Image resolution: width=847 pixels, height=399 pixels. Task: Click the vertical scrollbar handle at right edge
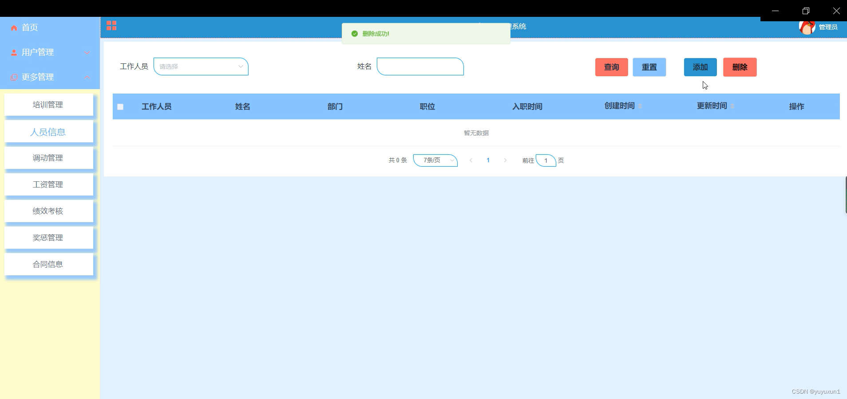pos(846,195)
